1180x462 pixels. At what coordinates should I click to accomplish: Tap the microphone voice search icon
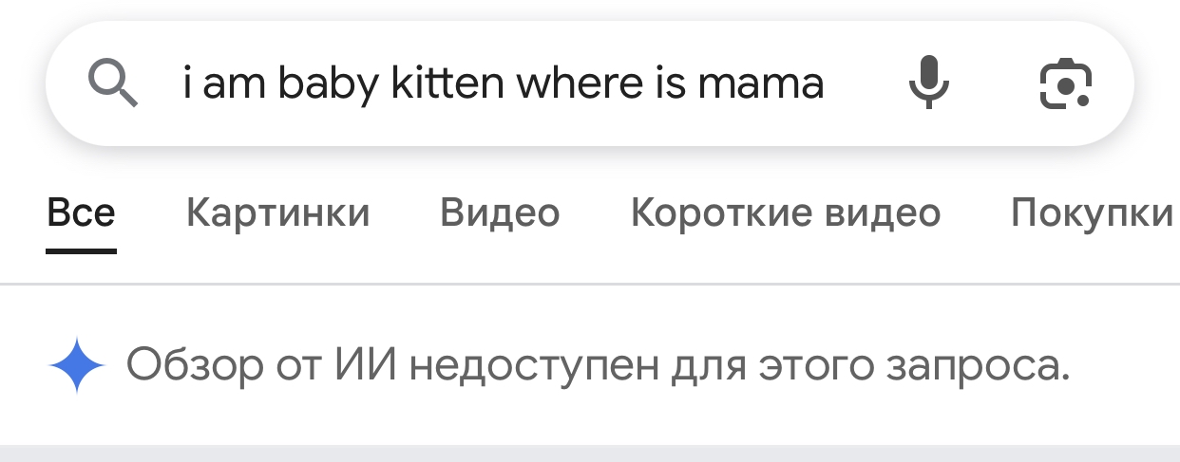click(928, 83)
